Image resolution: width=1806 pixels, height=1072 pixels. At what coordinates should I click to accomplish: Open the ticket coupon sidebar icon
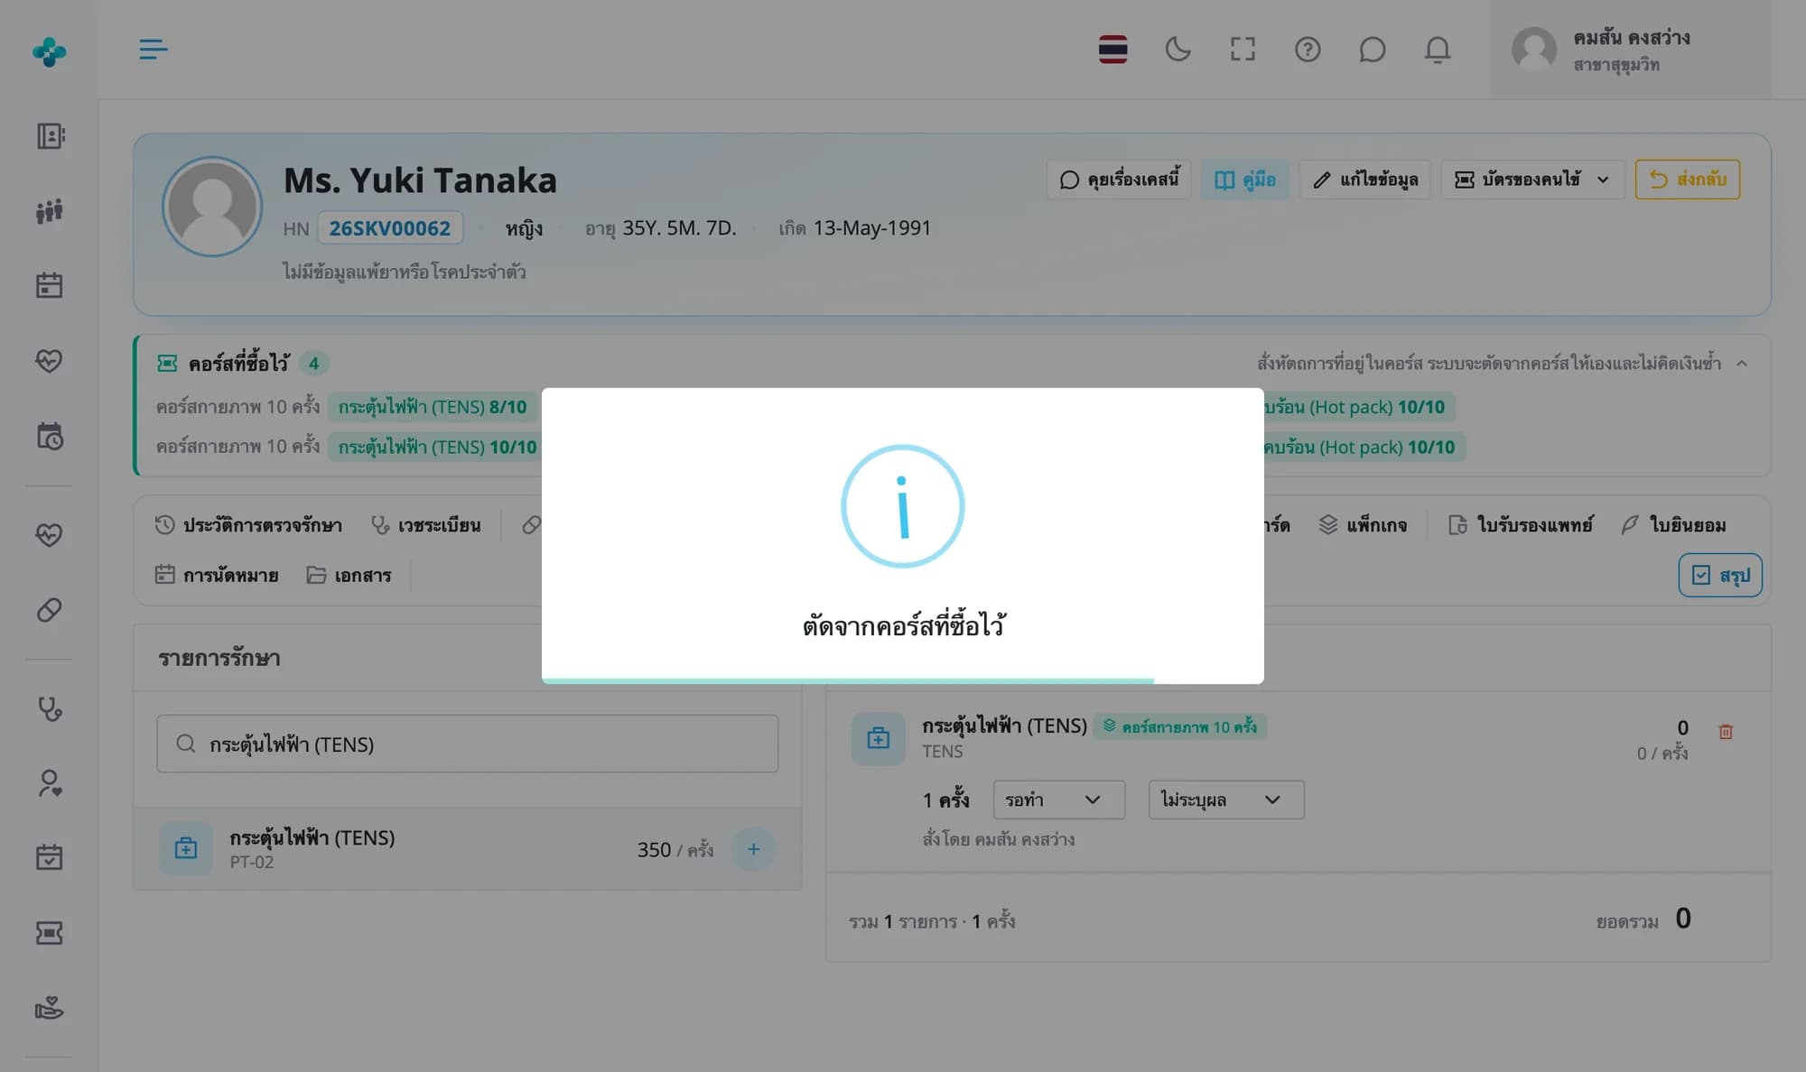[50, 933]
